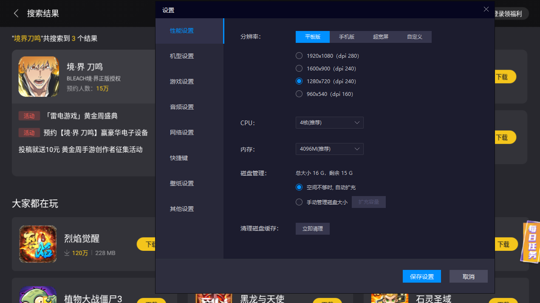Click BLEACH境·界正版授权 subtitle
The width and height of the screenshot is (540, 303).
(94, 79)
